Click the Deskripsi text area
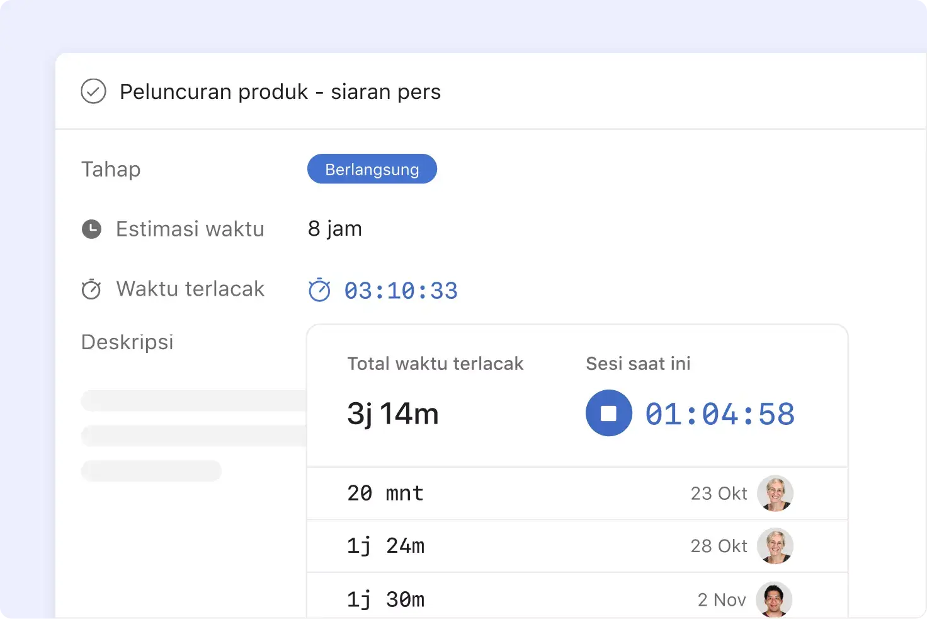 [x=127, y=342]
